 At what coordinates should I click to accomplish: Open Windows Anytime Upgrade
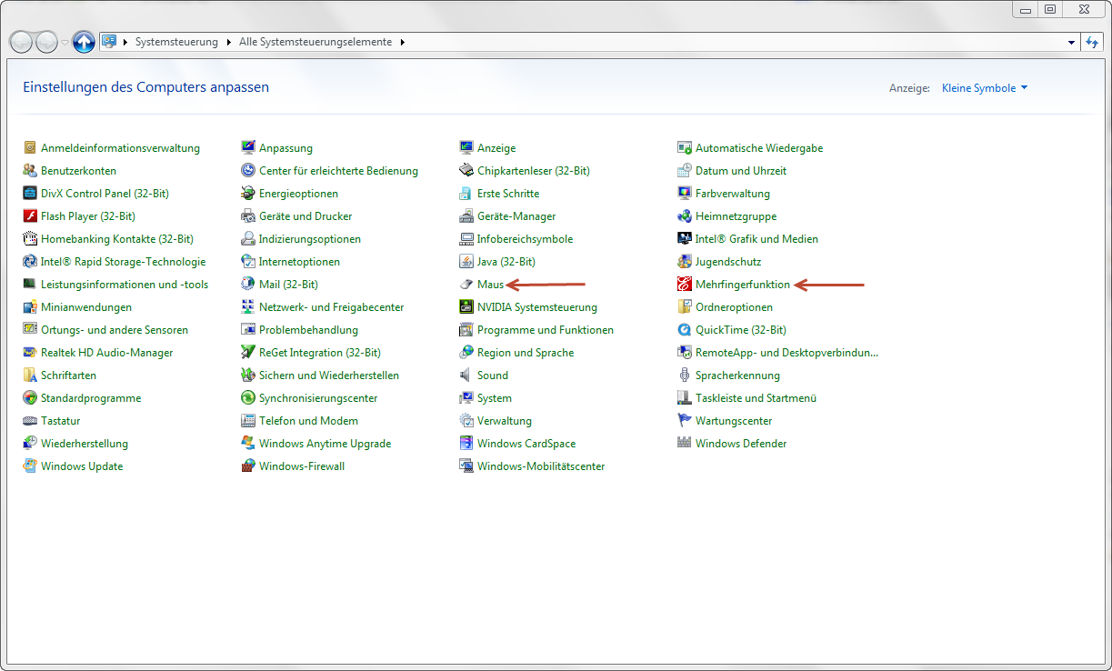coord(325,444)
